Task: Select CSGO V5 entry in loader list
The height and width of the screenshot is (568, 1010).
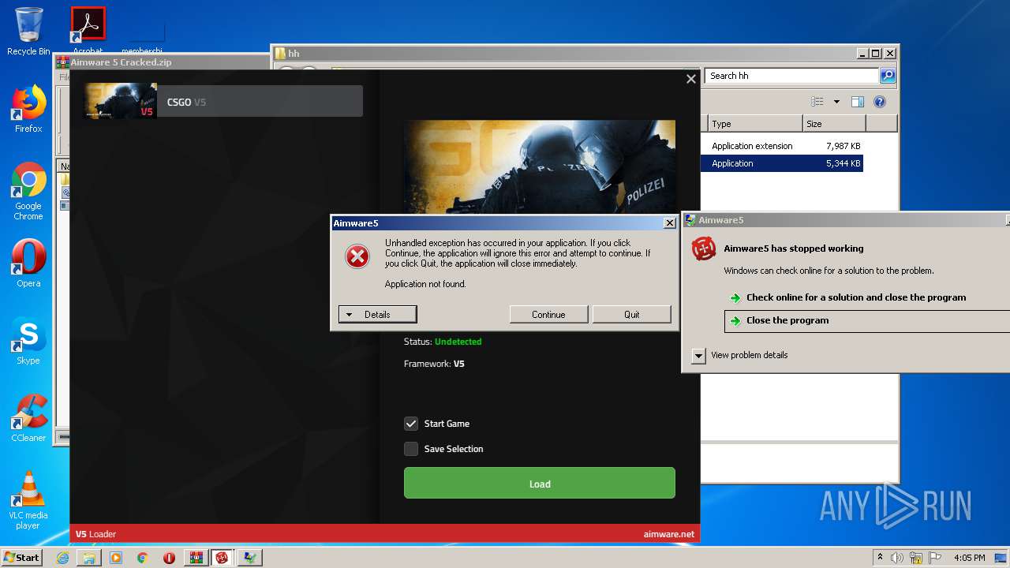Action: [223, 101]
